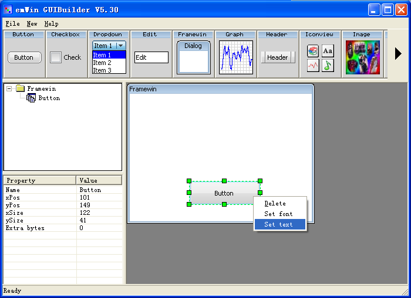The image size is (411, 298).
Task: Click the Ready status bar text
Action: point(12,290)
